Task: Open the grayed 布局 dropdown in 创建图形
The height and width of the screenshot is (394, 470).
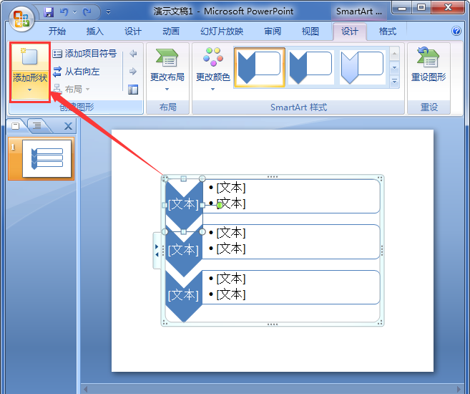Action: (x=72, y=89)
